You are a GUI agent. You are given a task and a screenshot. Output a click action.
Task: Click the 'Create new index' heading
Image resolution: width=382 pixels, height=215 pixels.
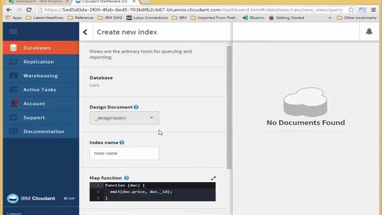[127, 32]
